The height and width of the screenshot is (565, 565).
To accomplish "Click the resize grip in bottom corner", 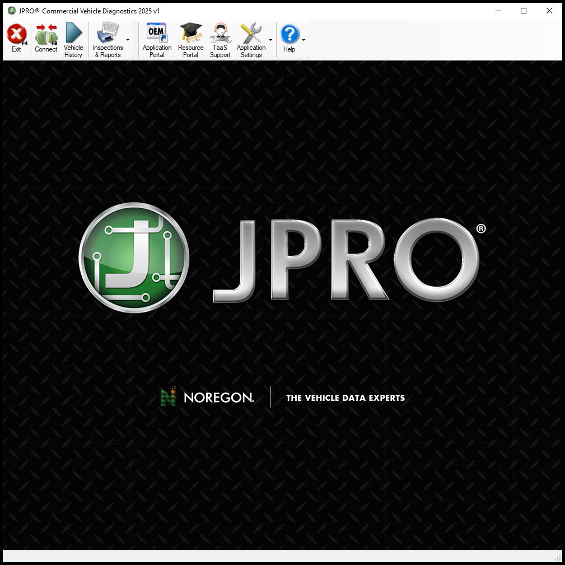I will click(558, 558).
